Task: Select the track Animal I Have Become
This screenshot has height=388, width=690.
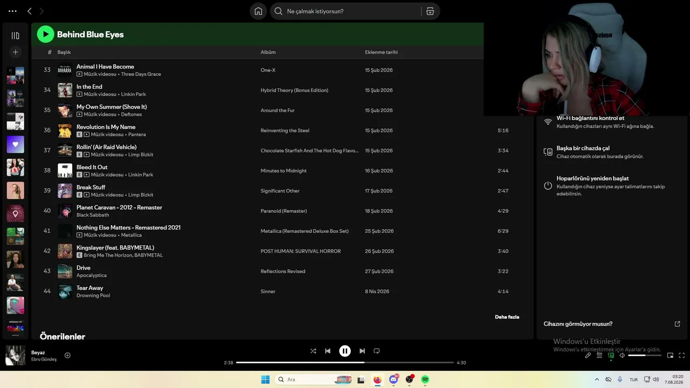Action: pyautogui.click(x=105, y=67)
